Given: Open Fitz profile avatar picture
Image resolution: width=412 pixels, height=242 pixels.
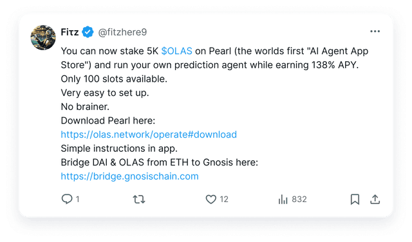Looking at the screenshot, I should click(x=43, y=37).
